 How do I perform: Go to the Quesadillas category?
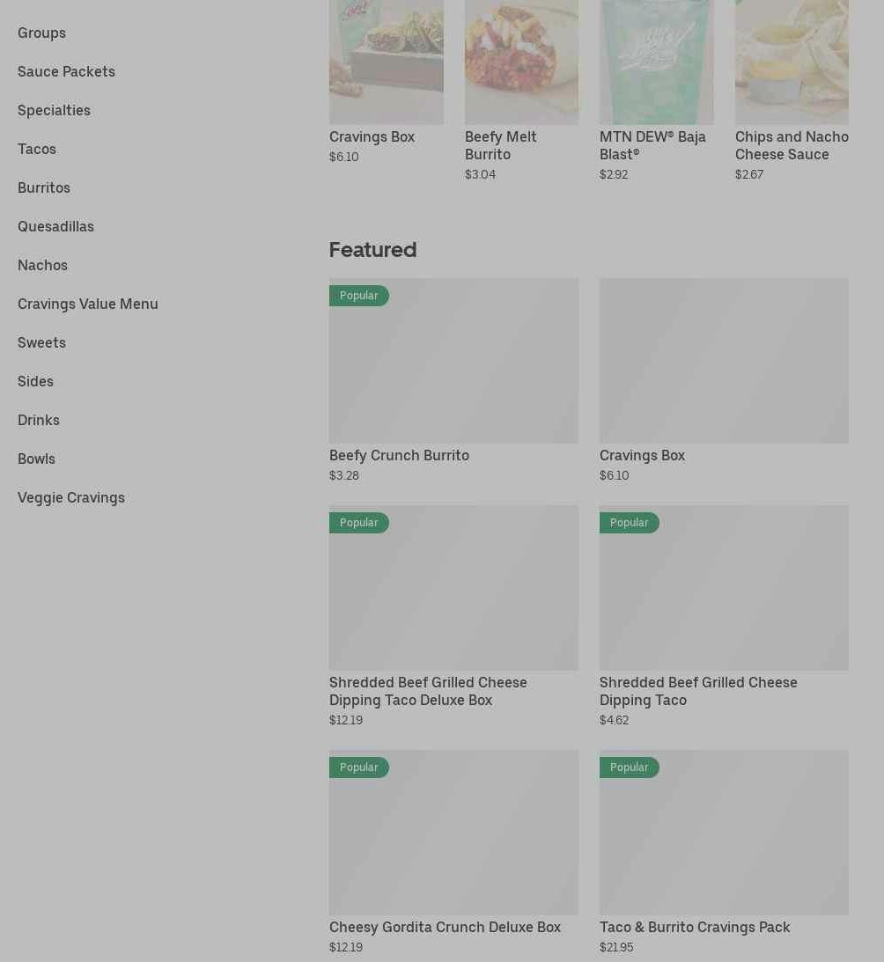(x=55, y=226)
